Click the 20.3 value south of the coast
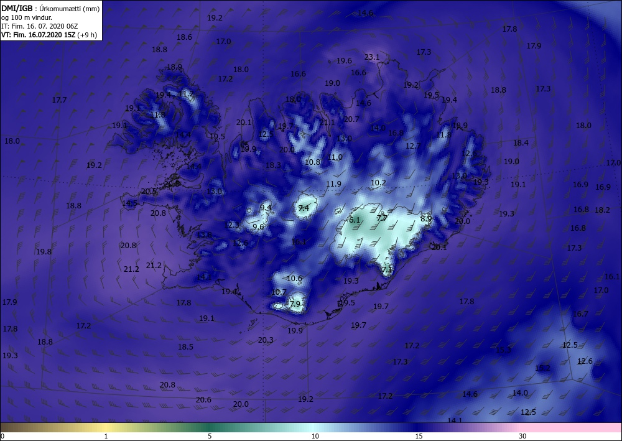 pos(266,340)
